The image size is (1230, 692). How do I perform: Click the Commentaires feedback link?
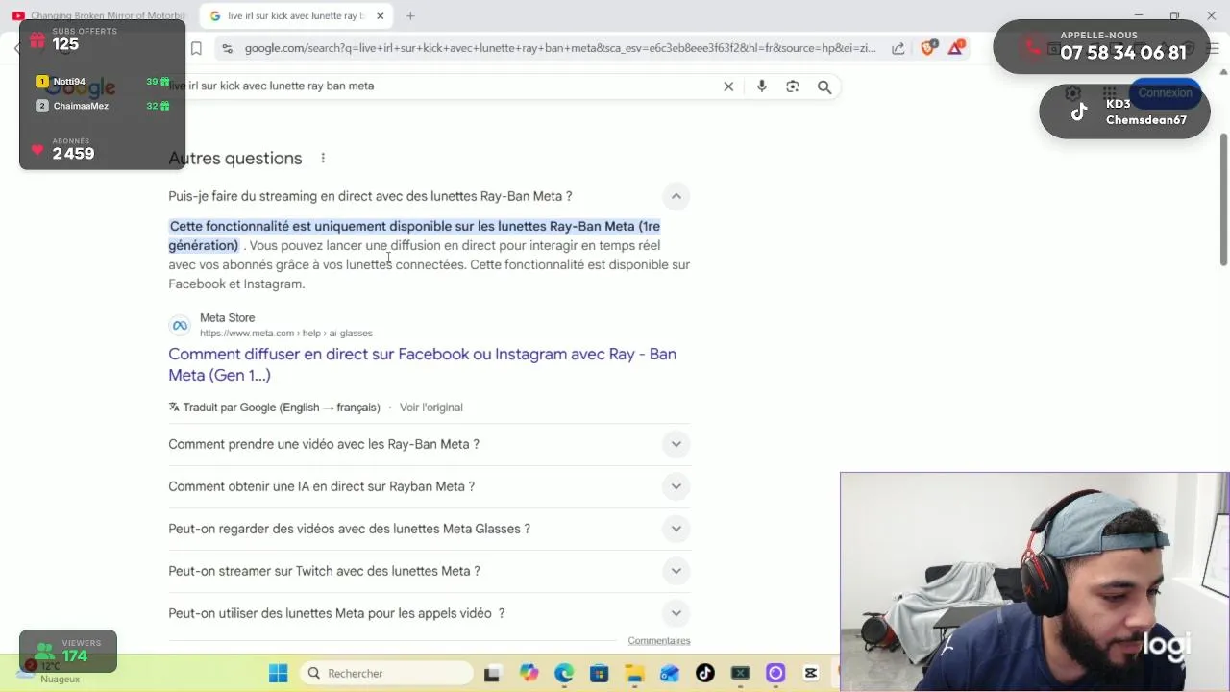click(659, 641)
